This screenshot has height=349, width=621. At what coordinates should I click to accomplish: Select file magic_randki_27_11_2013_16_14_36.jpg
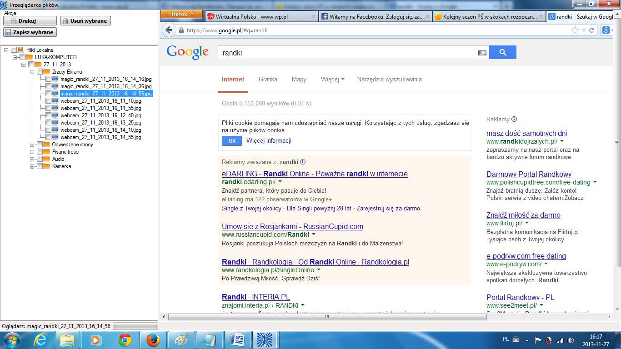tap(106, 86)
